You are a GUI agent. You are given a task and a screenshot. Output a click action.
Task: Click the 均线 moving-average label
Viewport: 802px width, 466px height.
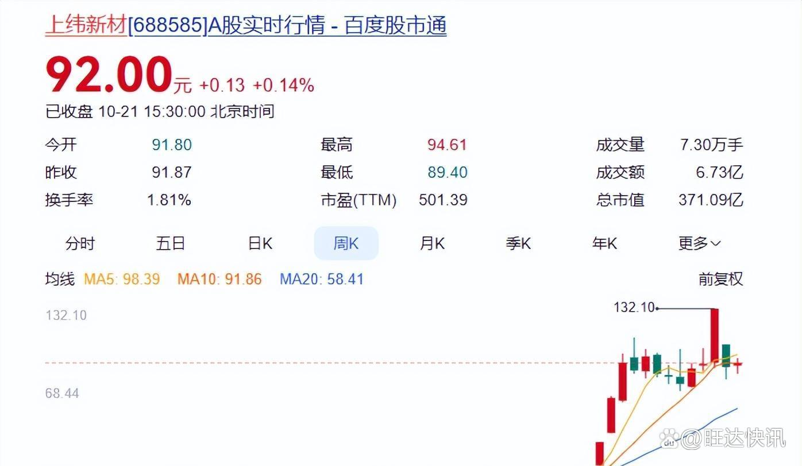(60, 279)
